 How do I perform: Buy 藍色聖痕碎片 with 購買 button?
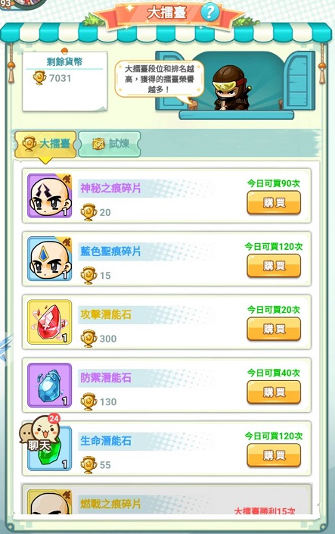pyautogui.click(x=274, y=266)
